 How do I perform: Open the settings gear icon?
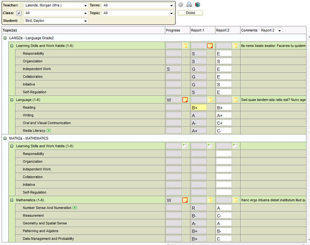tap(180, 5)
